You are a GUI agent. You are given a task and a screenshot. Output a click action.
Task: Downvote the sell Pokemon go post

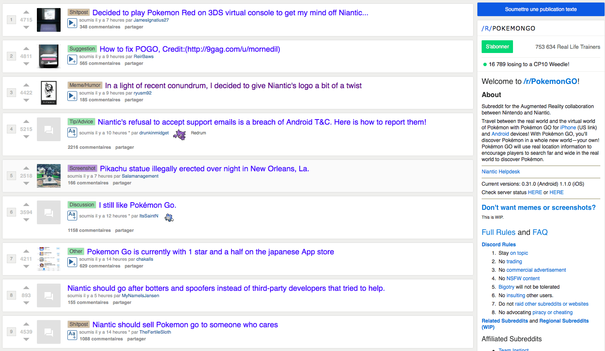point(26,339)
